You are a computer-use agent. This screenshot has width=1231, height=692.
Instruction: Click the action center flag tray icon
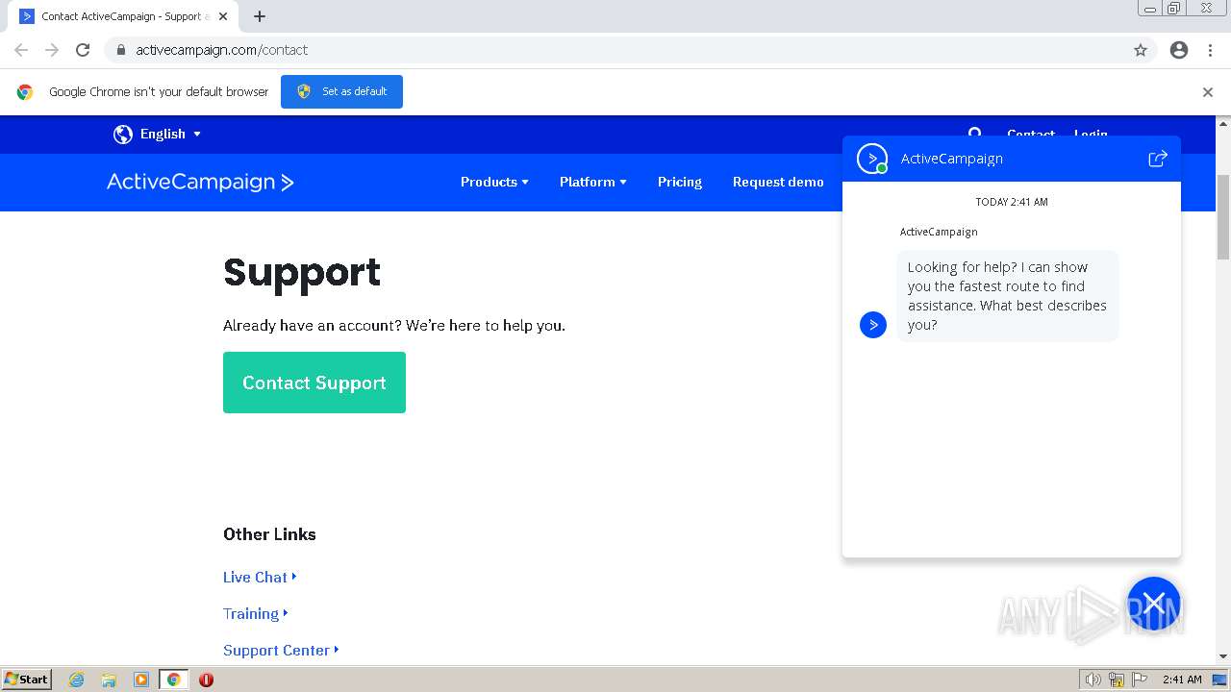click(1140, 680)
